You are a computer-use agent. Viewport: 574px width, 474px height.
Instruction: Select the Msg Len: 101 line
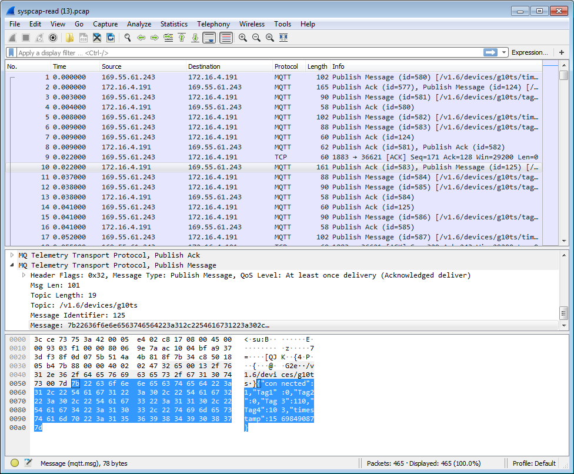[x=55, y=285]
